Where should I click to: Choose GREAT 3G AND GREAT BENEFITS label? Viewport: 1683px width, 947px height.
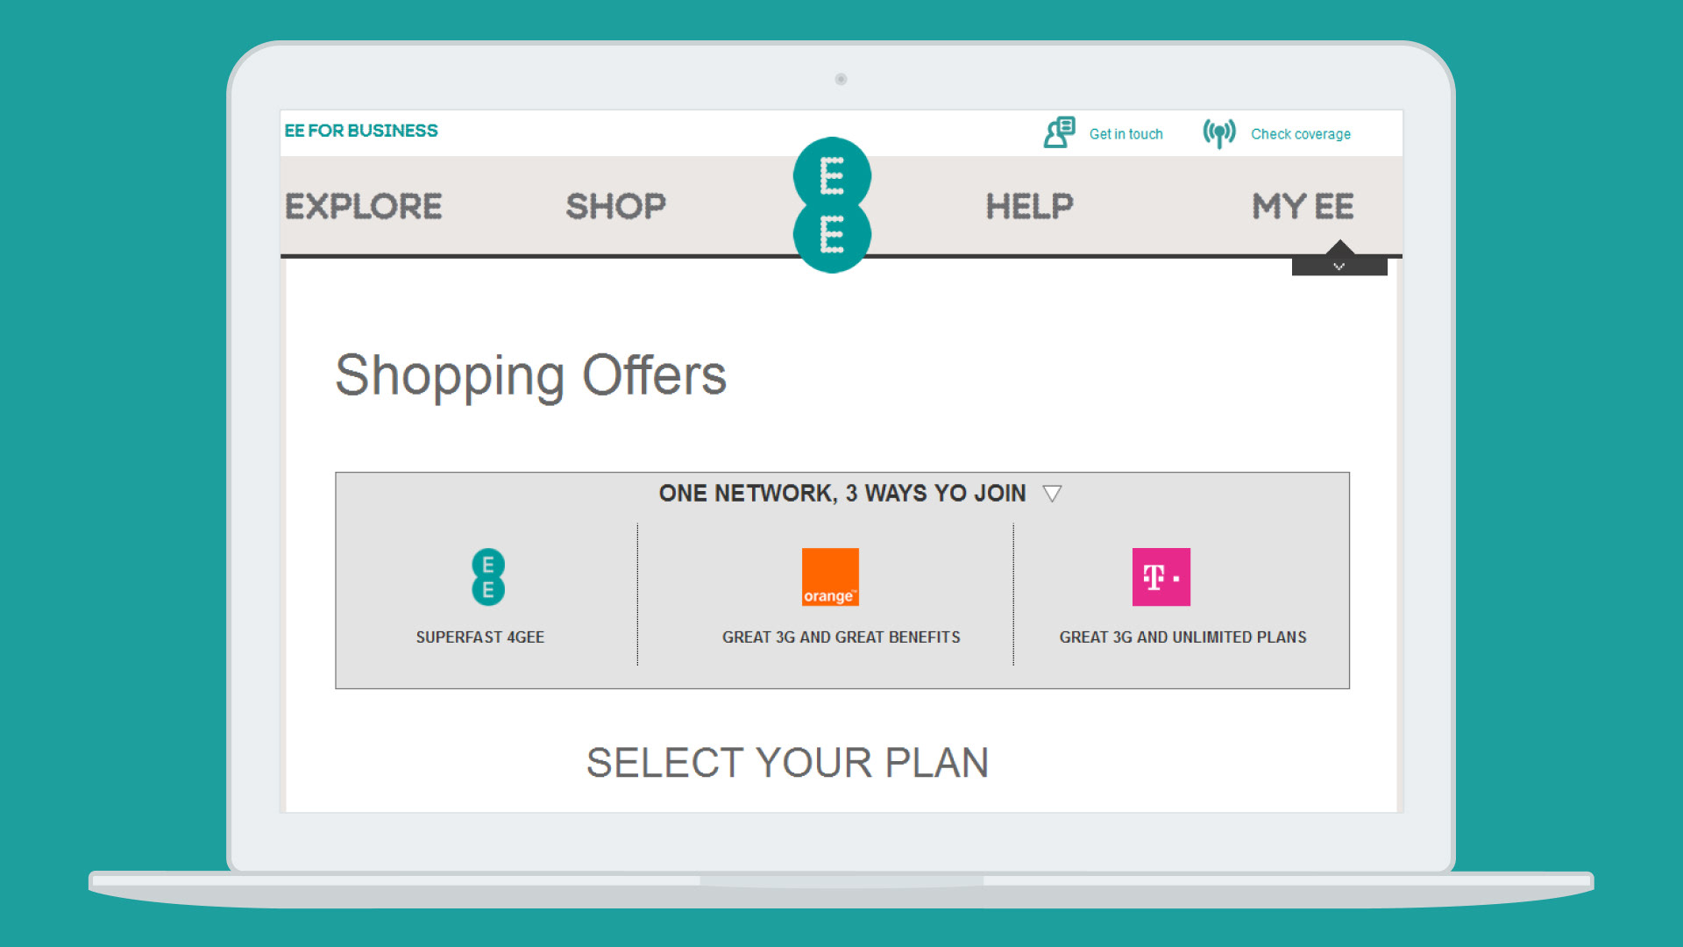[x=841, y=637]
